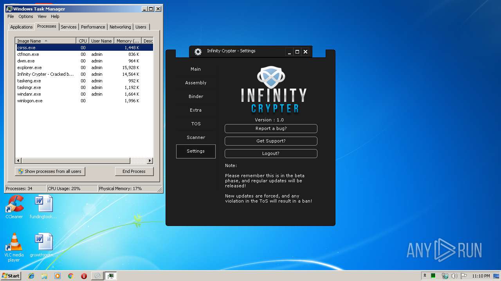
Task: Select the Infinity Crypter - Cracked process row
Action: click(84, 74)
